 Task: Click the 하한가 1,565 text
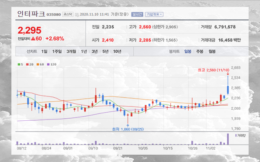tap(165, 40)
